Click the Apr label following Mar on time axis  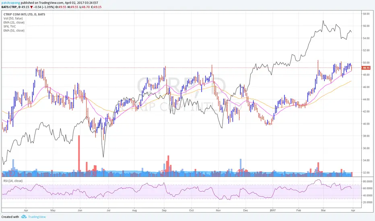click(353, 211)
